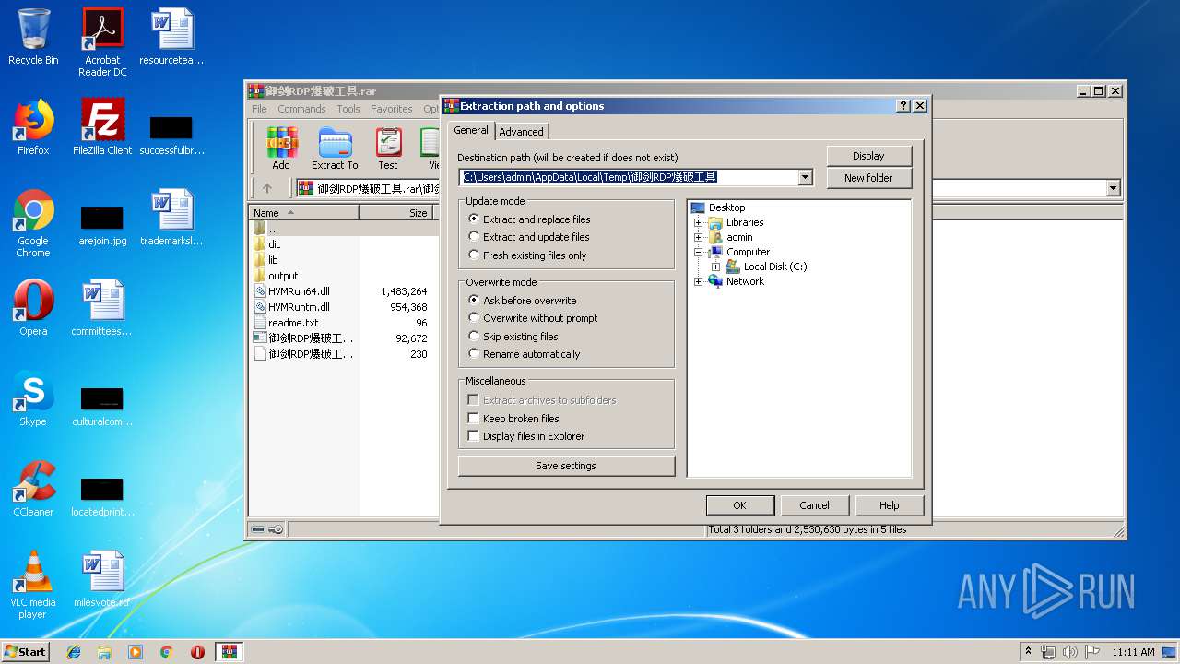Switch to the General tab

coord(471,131)
